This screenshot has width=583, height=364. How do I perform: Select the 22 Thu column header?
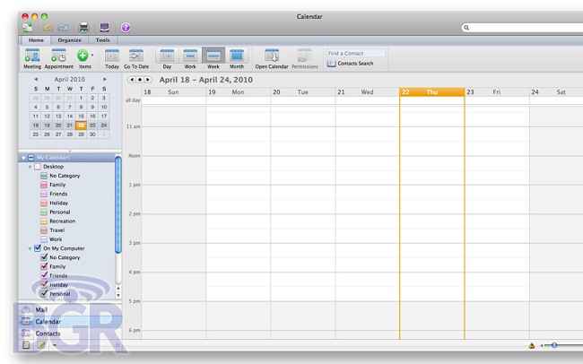pyautogui.click(x=432, y=92)
